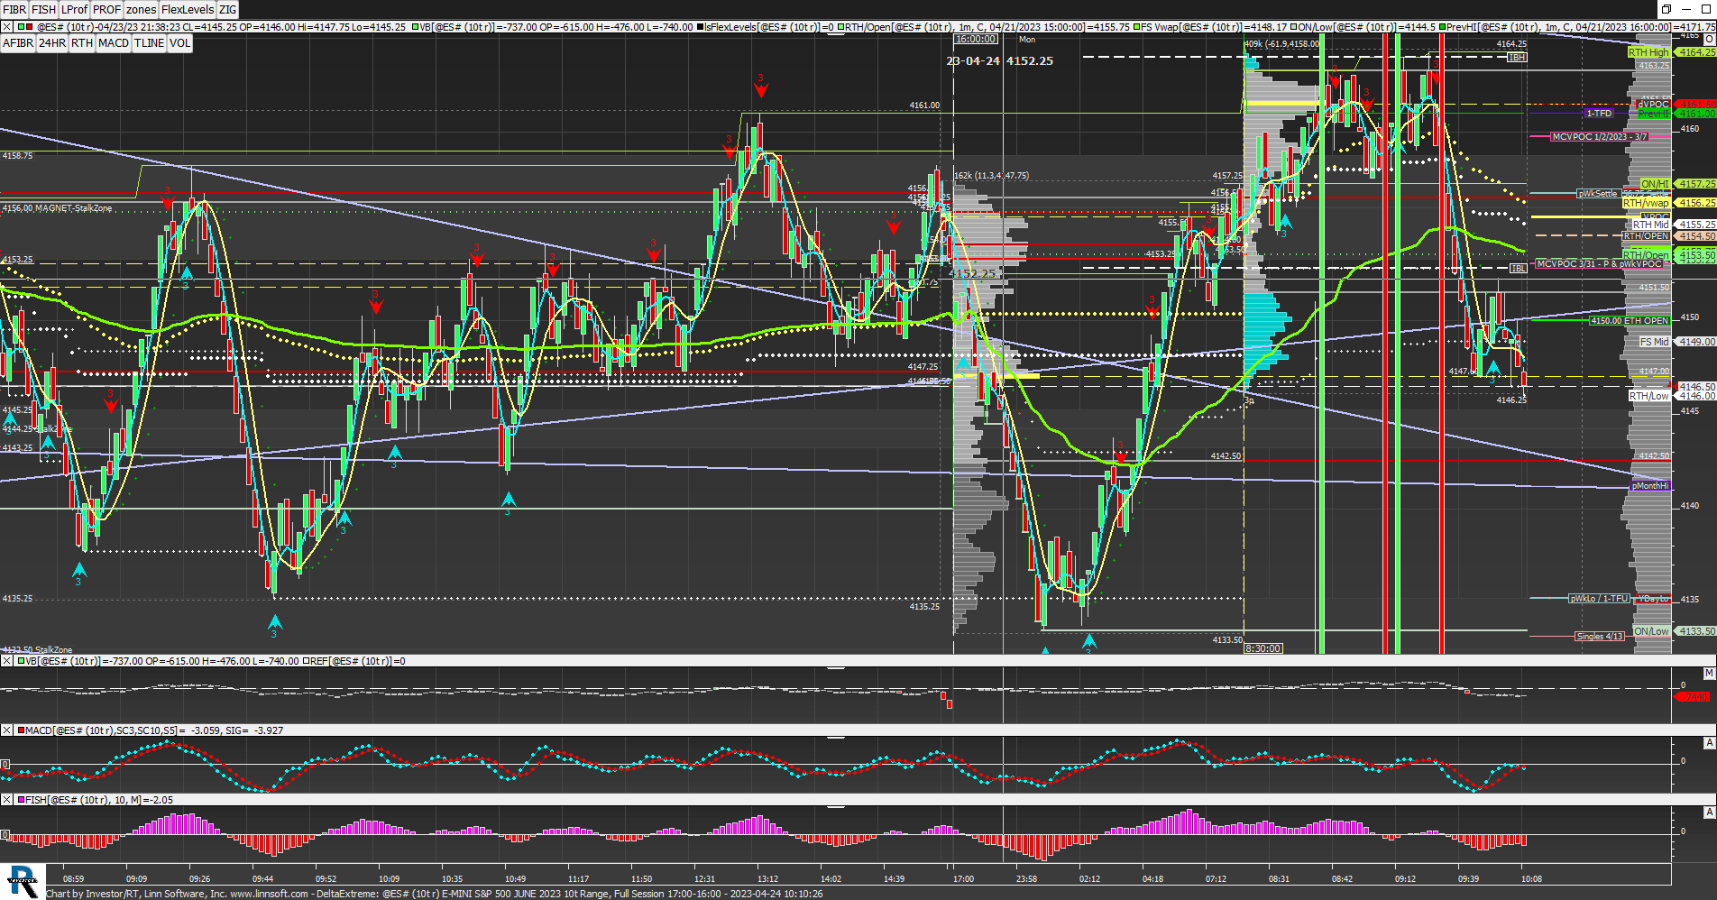Click the FlexLevels button
The width and height of the screenshot is (1717, 900).
click(188, 9)
